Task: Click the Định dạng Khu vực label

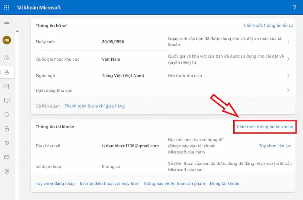Action: [54, 90]
